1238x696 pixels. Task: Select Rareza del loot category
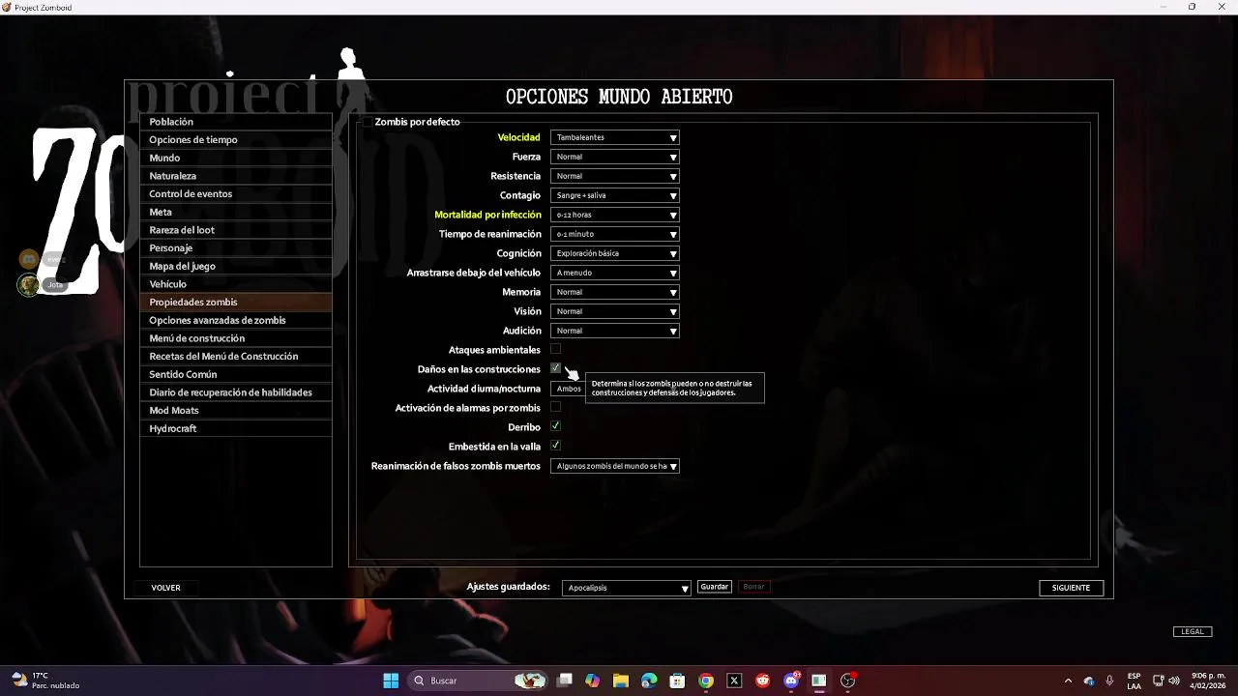pyautogui.click(x=236, y=230)
